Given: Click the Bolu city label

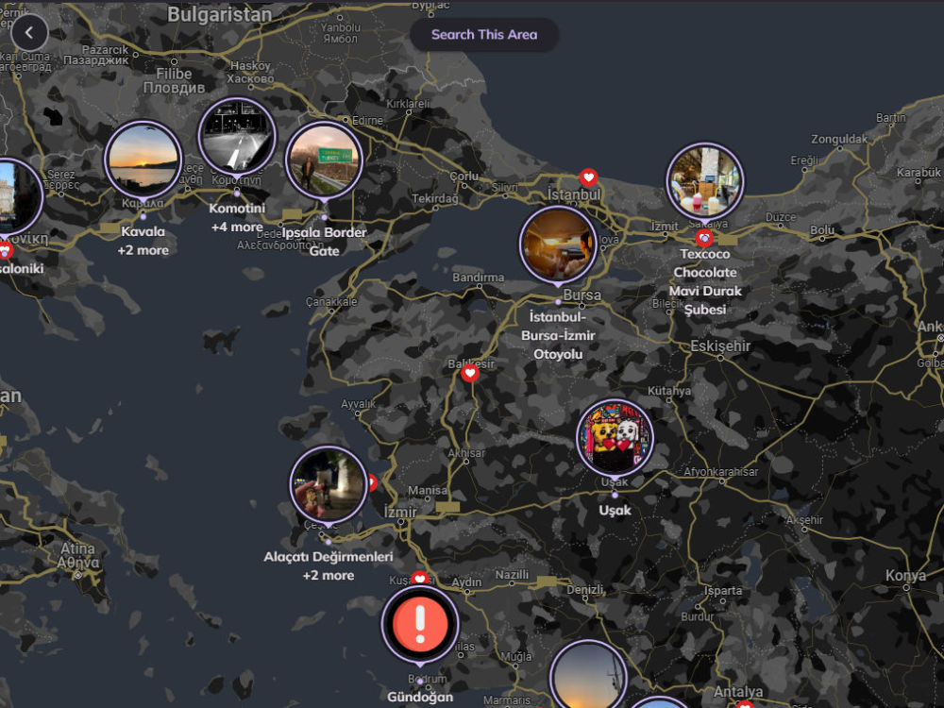Looking at the screenshot, I should tap(822, 229).
